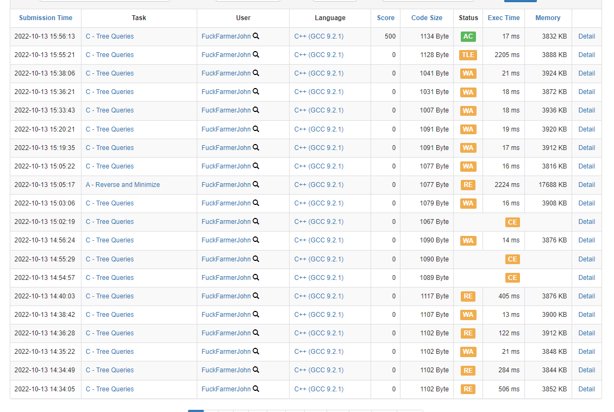This screenshot has width=614, height=412.
Task: Open Detail of 15:05:17 RE submission
Action: 587,184
